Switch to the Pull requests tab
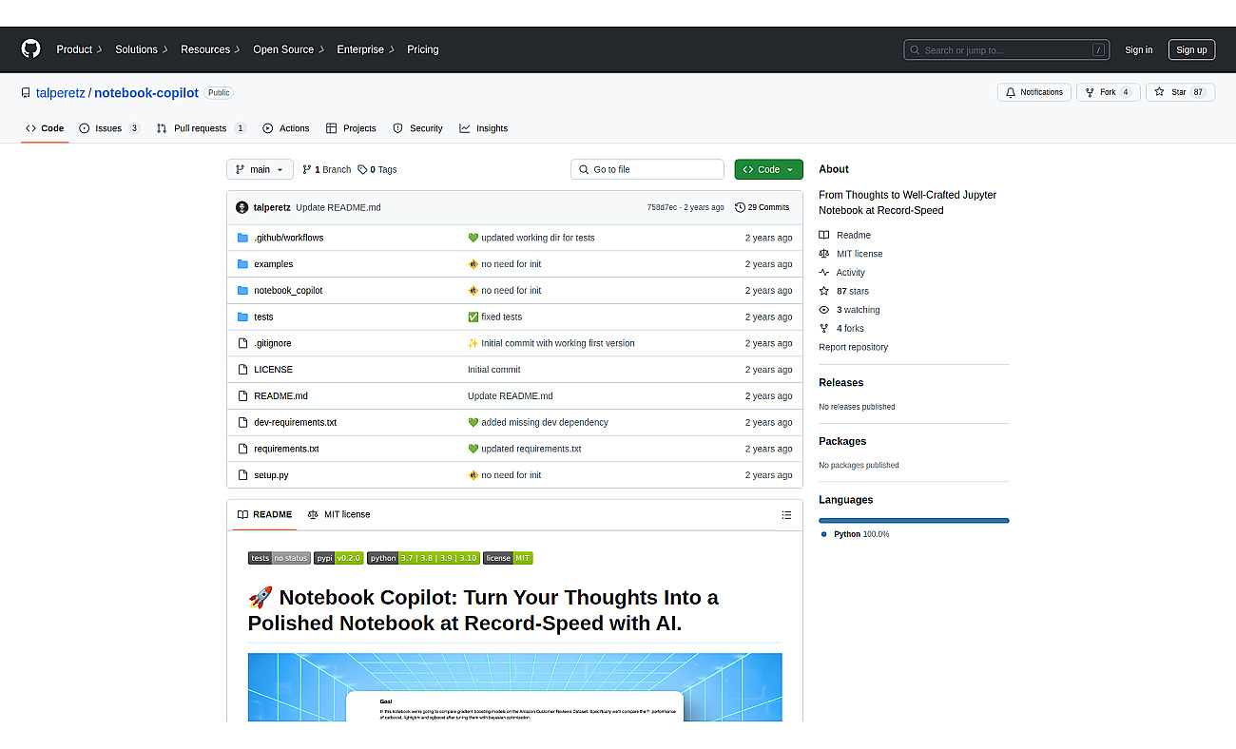1236x749 pixels. click(202, 128)
